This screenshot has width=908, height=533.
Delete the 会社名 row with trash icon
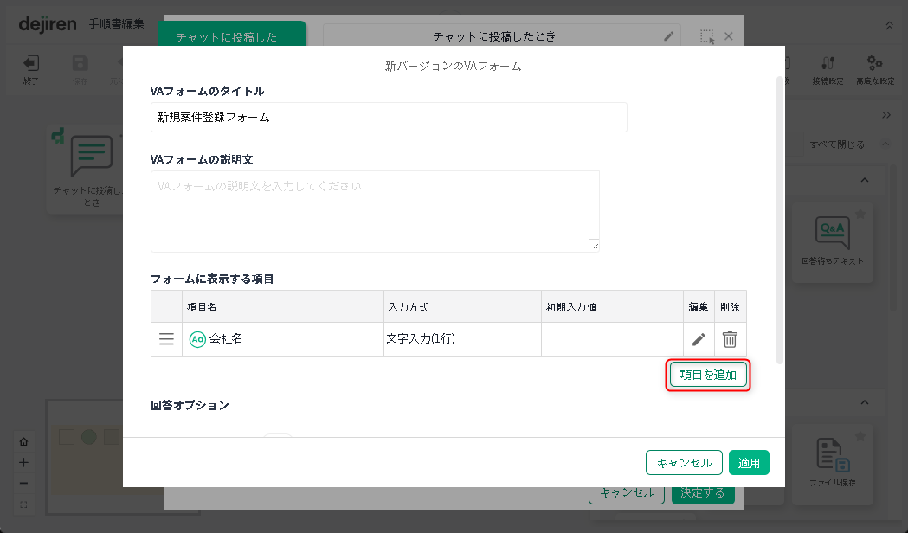tap(730, 339)
